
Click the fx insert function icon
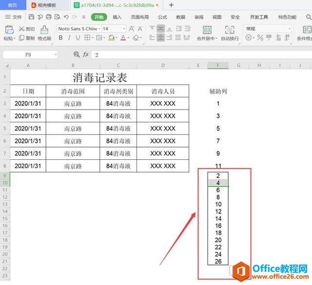tap(86, 55)
